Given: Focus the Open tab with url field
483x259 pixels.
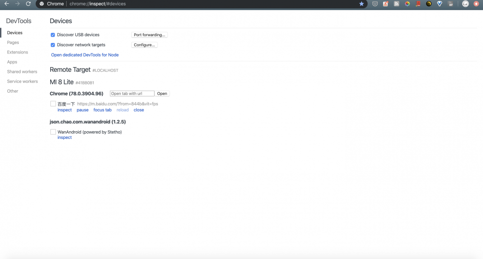Looking at the screenshot, I should click(132, 94).
